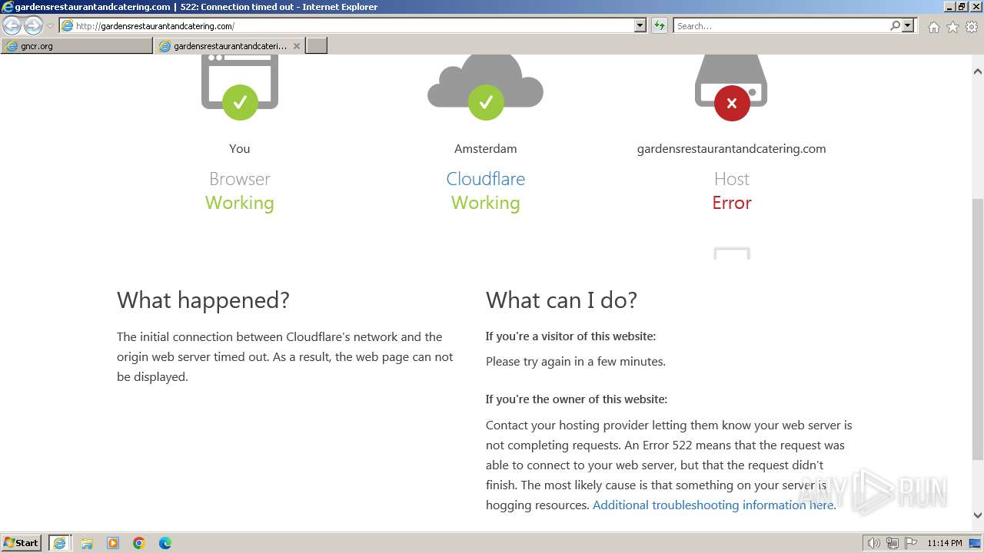Click the gardensrestaurantandcatering.com host label
984x553 pixels.
point(732,149)
